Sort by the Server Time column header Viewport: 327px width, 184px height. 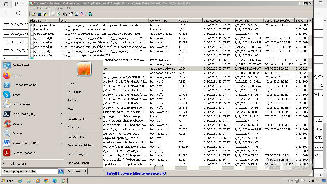(248, 21)
